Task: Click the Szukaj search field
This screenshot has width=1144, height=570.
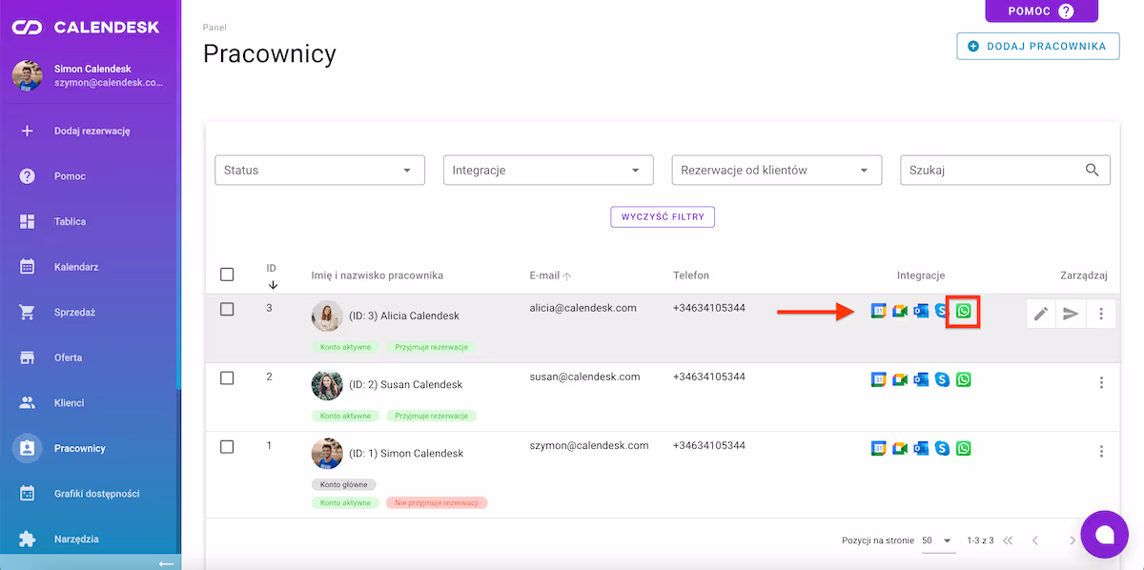Action: 991,171
